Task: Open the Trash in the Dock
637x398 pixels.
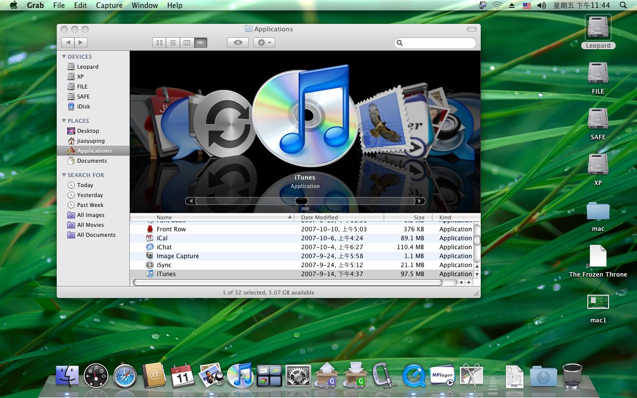Action: click(572, 376)
